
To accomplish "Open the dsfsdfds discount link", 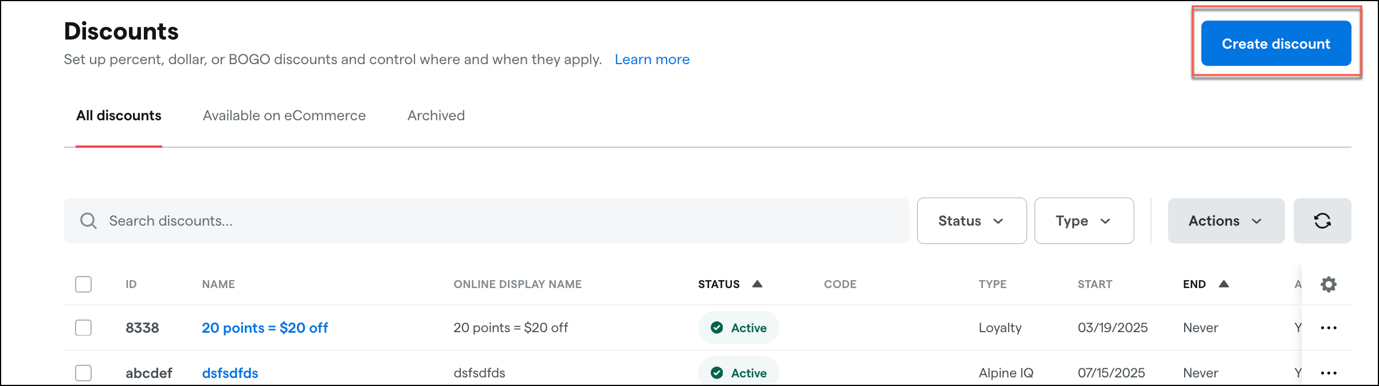I will pos(230,373).
